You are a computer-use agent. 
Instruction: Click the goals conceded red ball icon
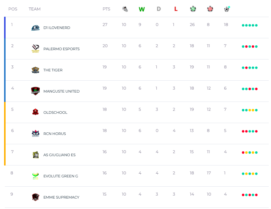(210, 9)
